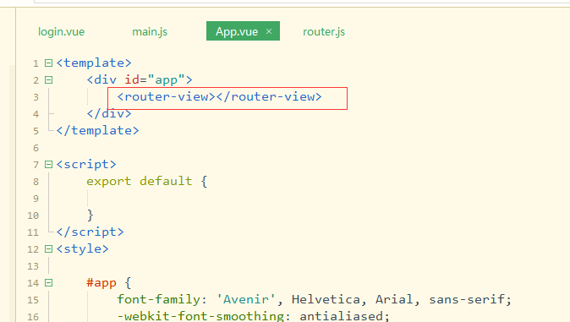
Task: Collapse the style block on line 12
Action: coord(48,249)
